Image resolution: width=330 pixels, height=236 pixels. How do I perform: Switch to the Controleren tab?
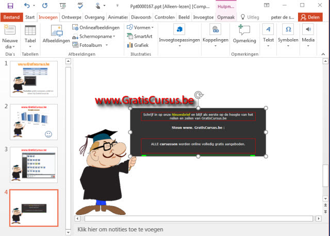coord(164,17)
